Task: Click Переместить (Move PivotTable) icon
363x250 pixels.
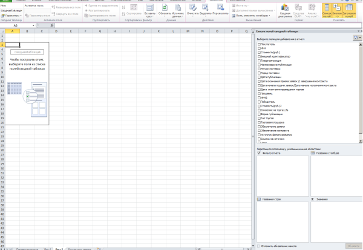Action: click(x=220, y=8)
